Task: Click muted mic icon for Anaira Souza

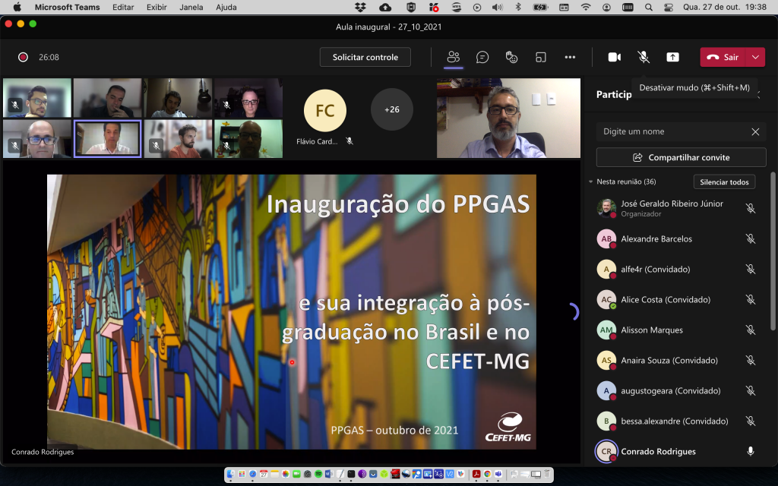Action: (751, 360)
